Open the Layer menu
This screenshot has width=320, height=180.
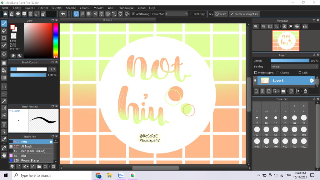click(30, 8)
